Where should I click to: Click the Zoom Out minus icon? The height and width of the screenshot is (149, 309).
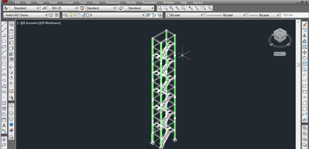[x=197, y=8]
